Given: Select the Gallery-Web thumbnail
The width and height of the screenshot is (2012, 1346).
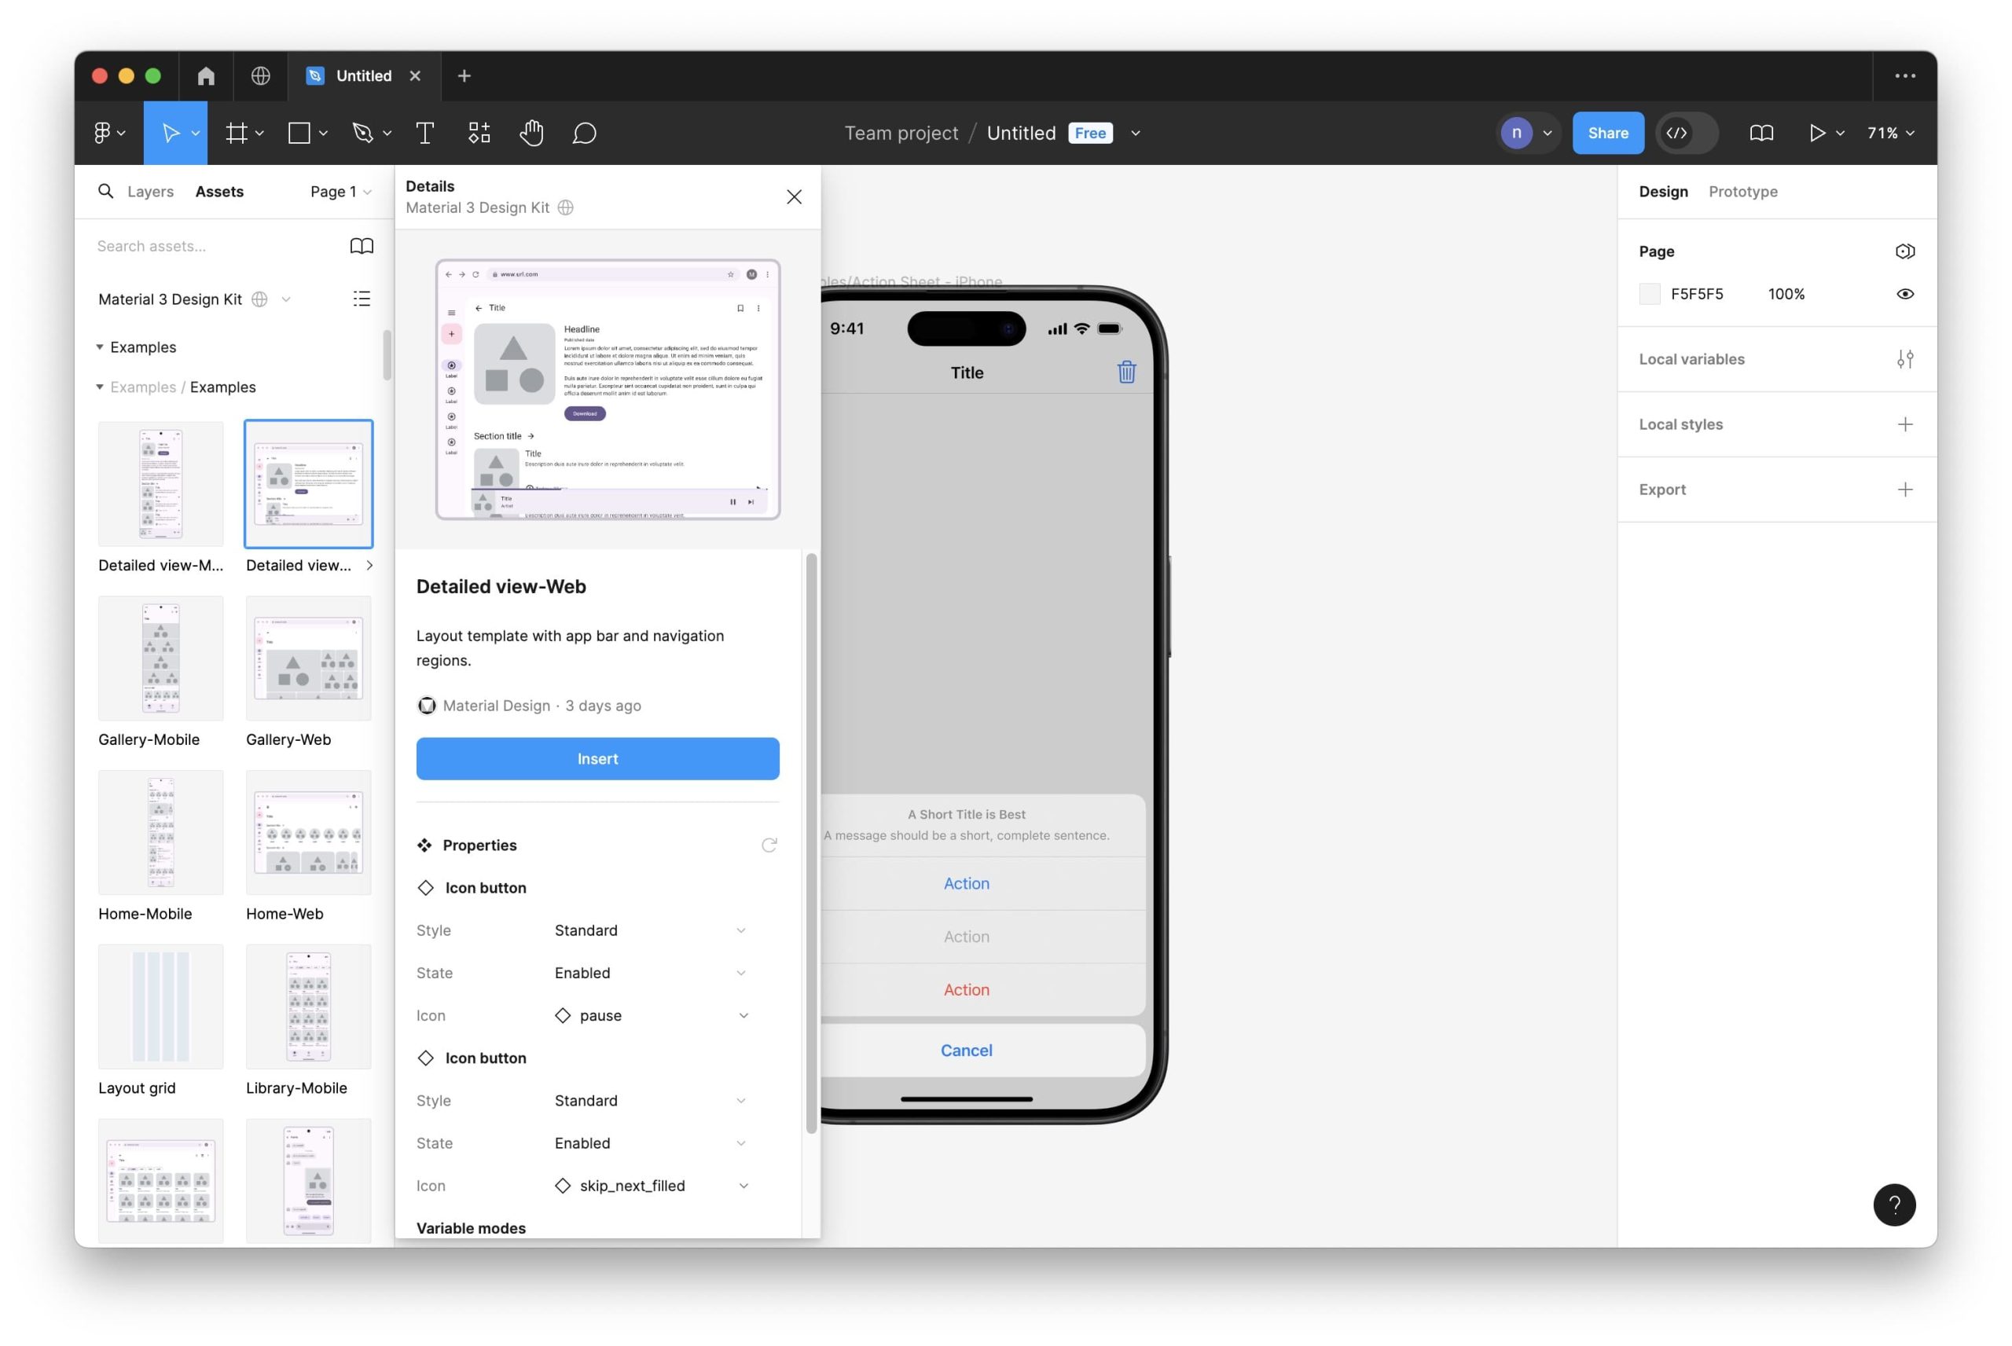Looking at the screenshot, I should click(x=308, y=658).
